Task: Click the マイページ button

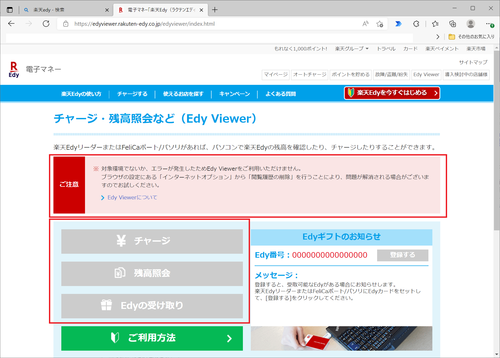Action: (276, 75)
